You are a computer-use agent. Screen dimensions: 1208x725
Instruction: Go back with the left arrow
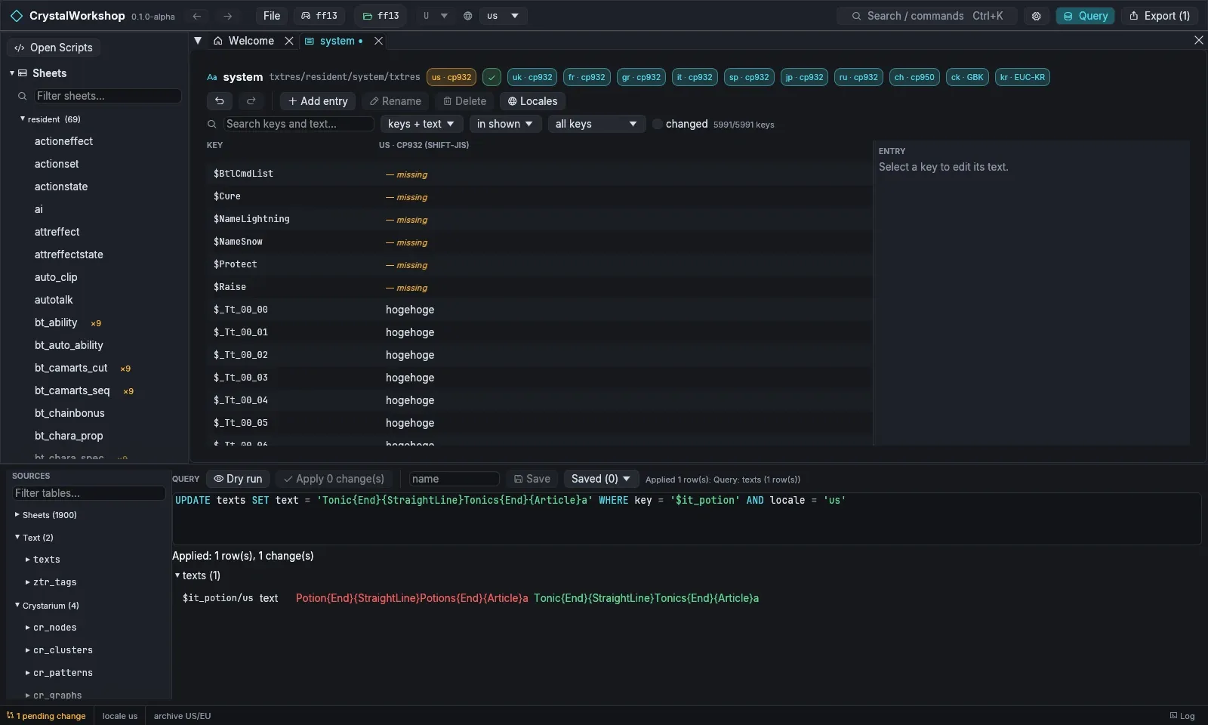point(197,16)
